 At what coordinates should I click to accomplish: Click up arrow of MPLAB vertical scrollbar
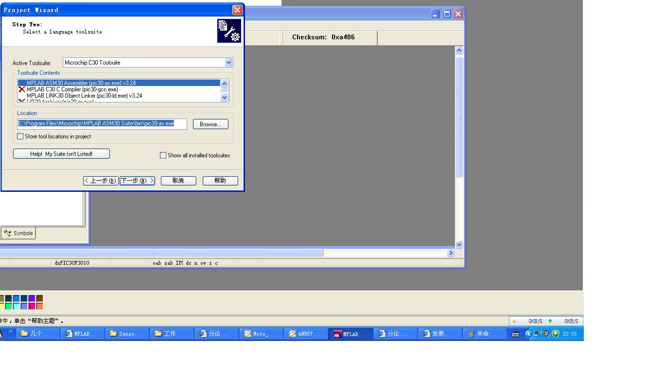point(459,51)
